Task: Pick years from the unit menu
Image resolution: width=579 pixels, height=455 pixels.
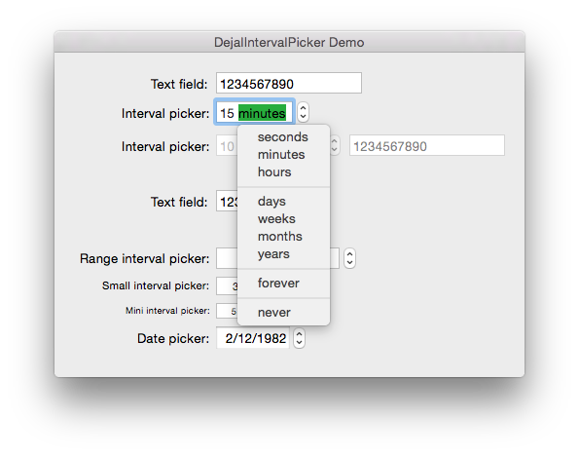Action: click(283, 254)
